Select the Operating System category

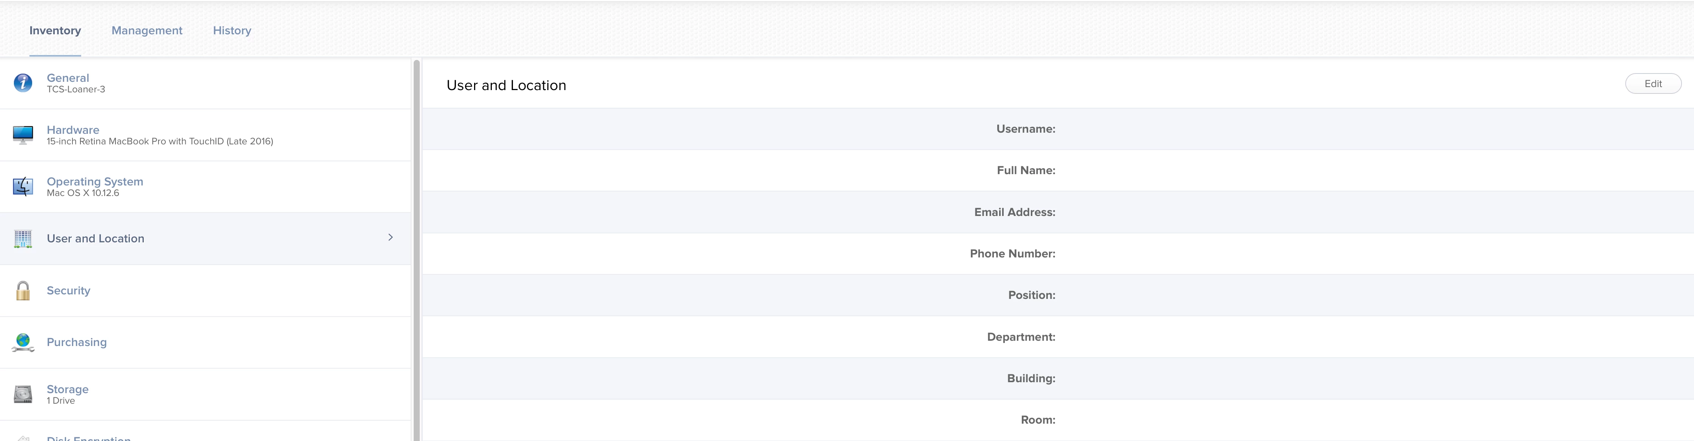click(95, 182)
